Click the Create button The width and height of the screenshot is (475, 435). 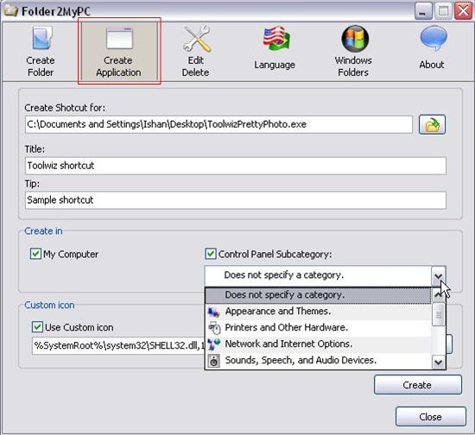click(418, 385)
